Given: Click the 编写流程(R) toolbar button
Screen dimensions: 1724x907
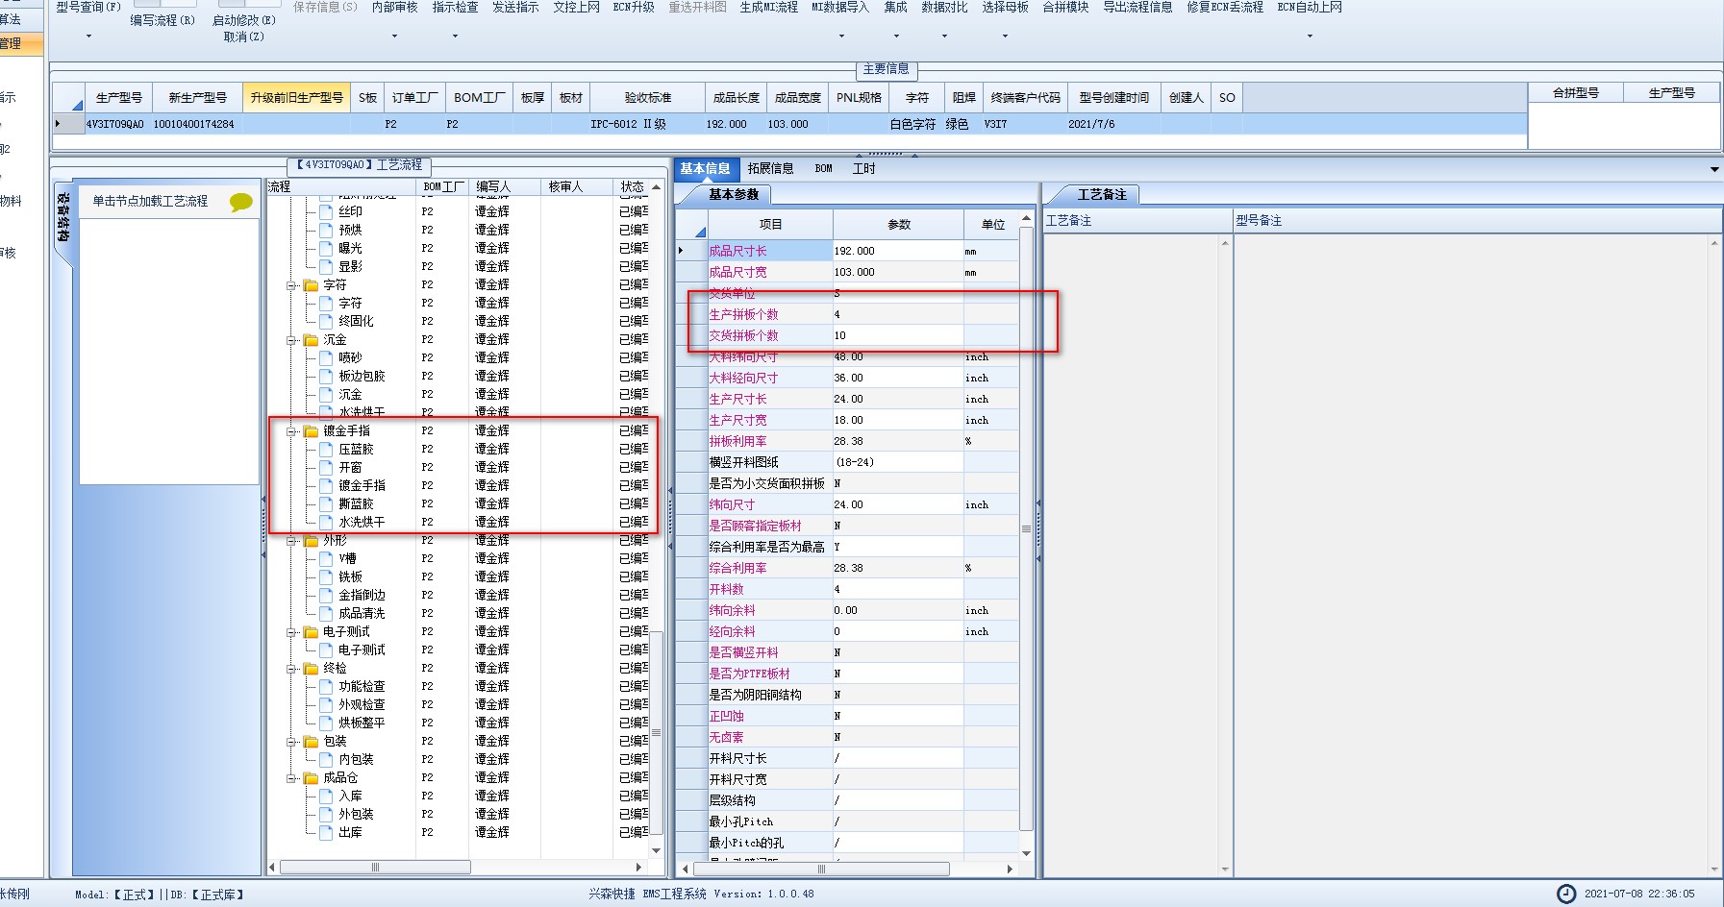Looking at the screenshot, I should [x=162, y=20].
